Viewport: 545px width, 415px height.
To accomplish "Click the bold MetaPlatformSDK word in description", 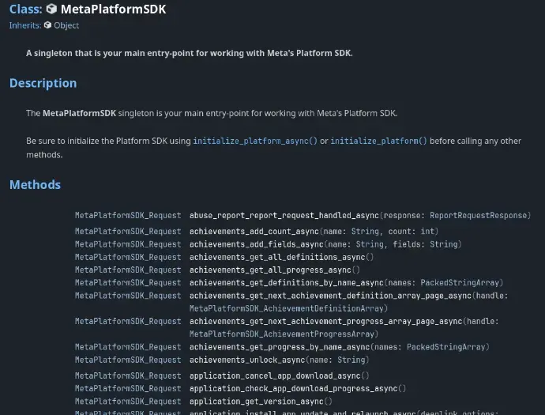I will tap(79, 113).
